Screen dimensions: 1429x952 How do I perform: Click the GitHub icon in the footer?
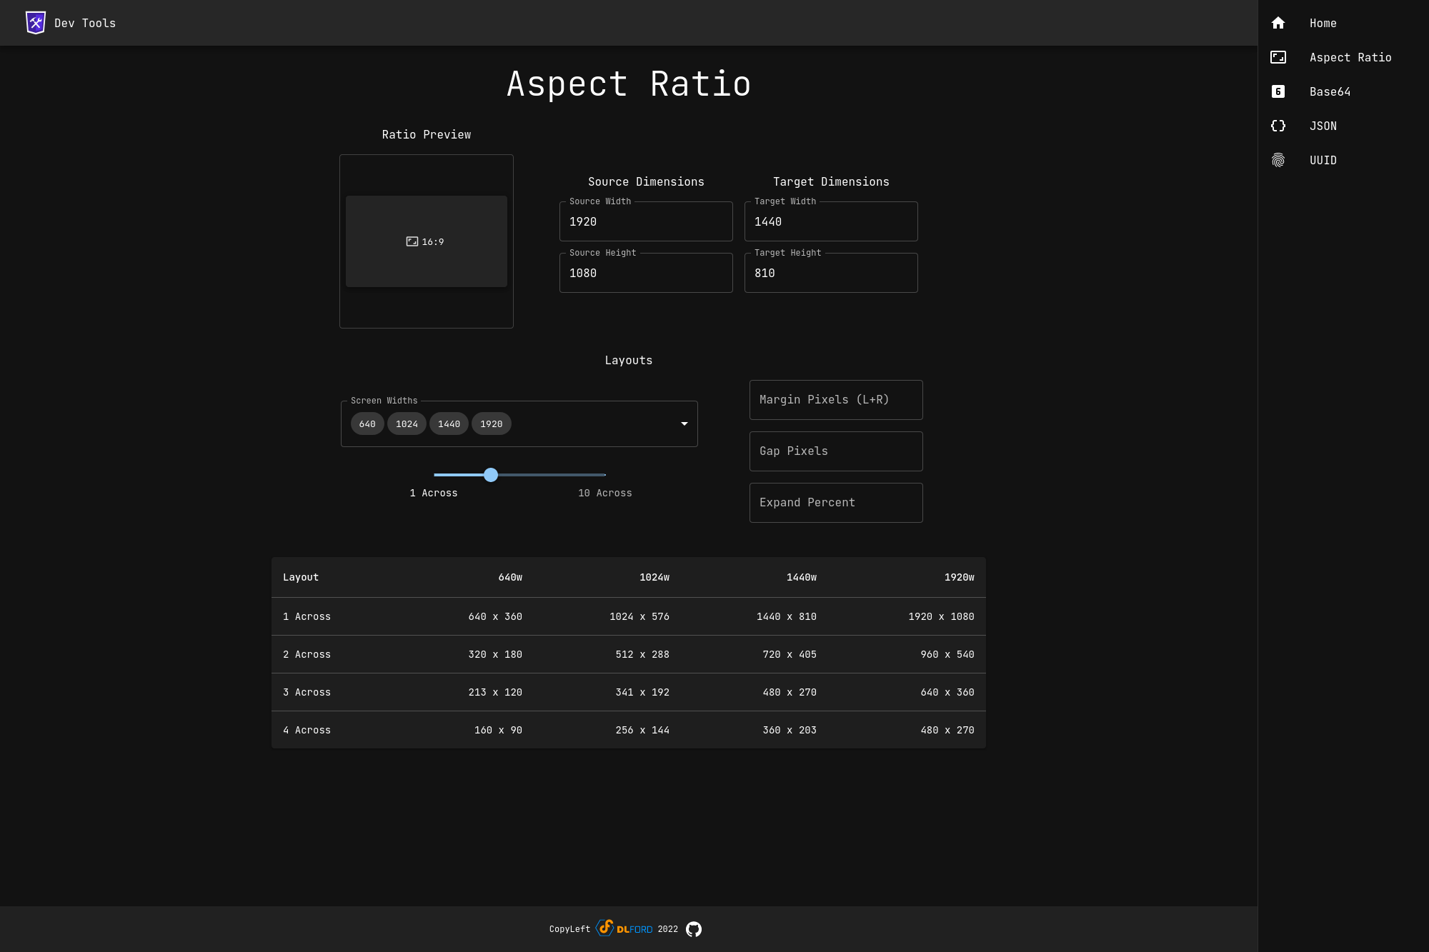tap(693, 929)
